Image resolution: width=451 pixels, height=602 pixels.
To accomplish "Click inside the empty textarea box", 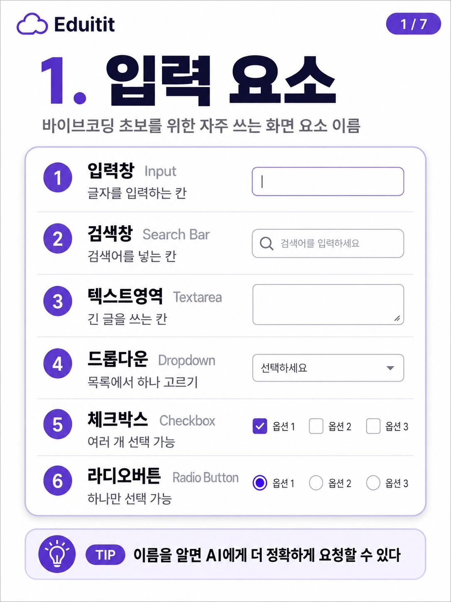I will coord(328,304).
